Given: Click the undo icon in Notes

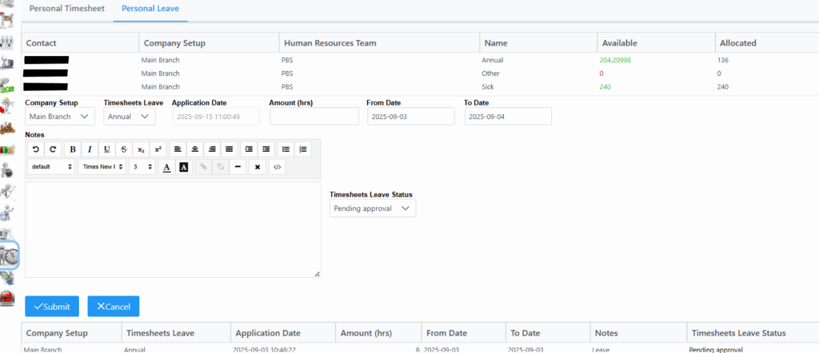Looking at the screenshot, I should [x=36, y=149].
